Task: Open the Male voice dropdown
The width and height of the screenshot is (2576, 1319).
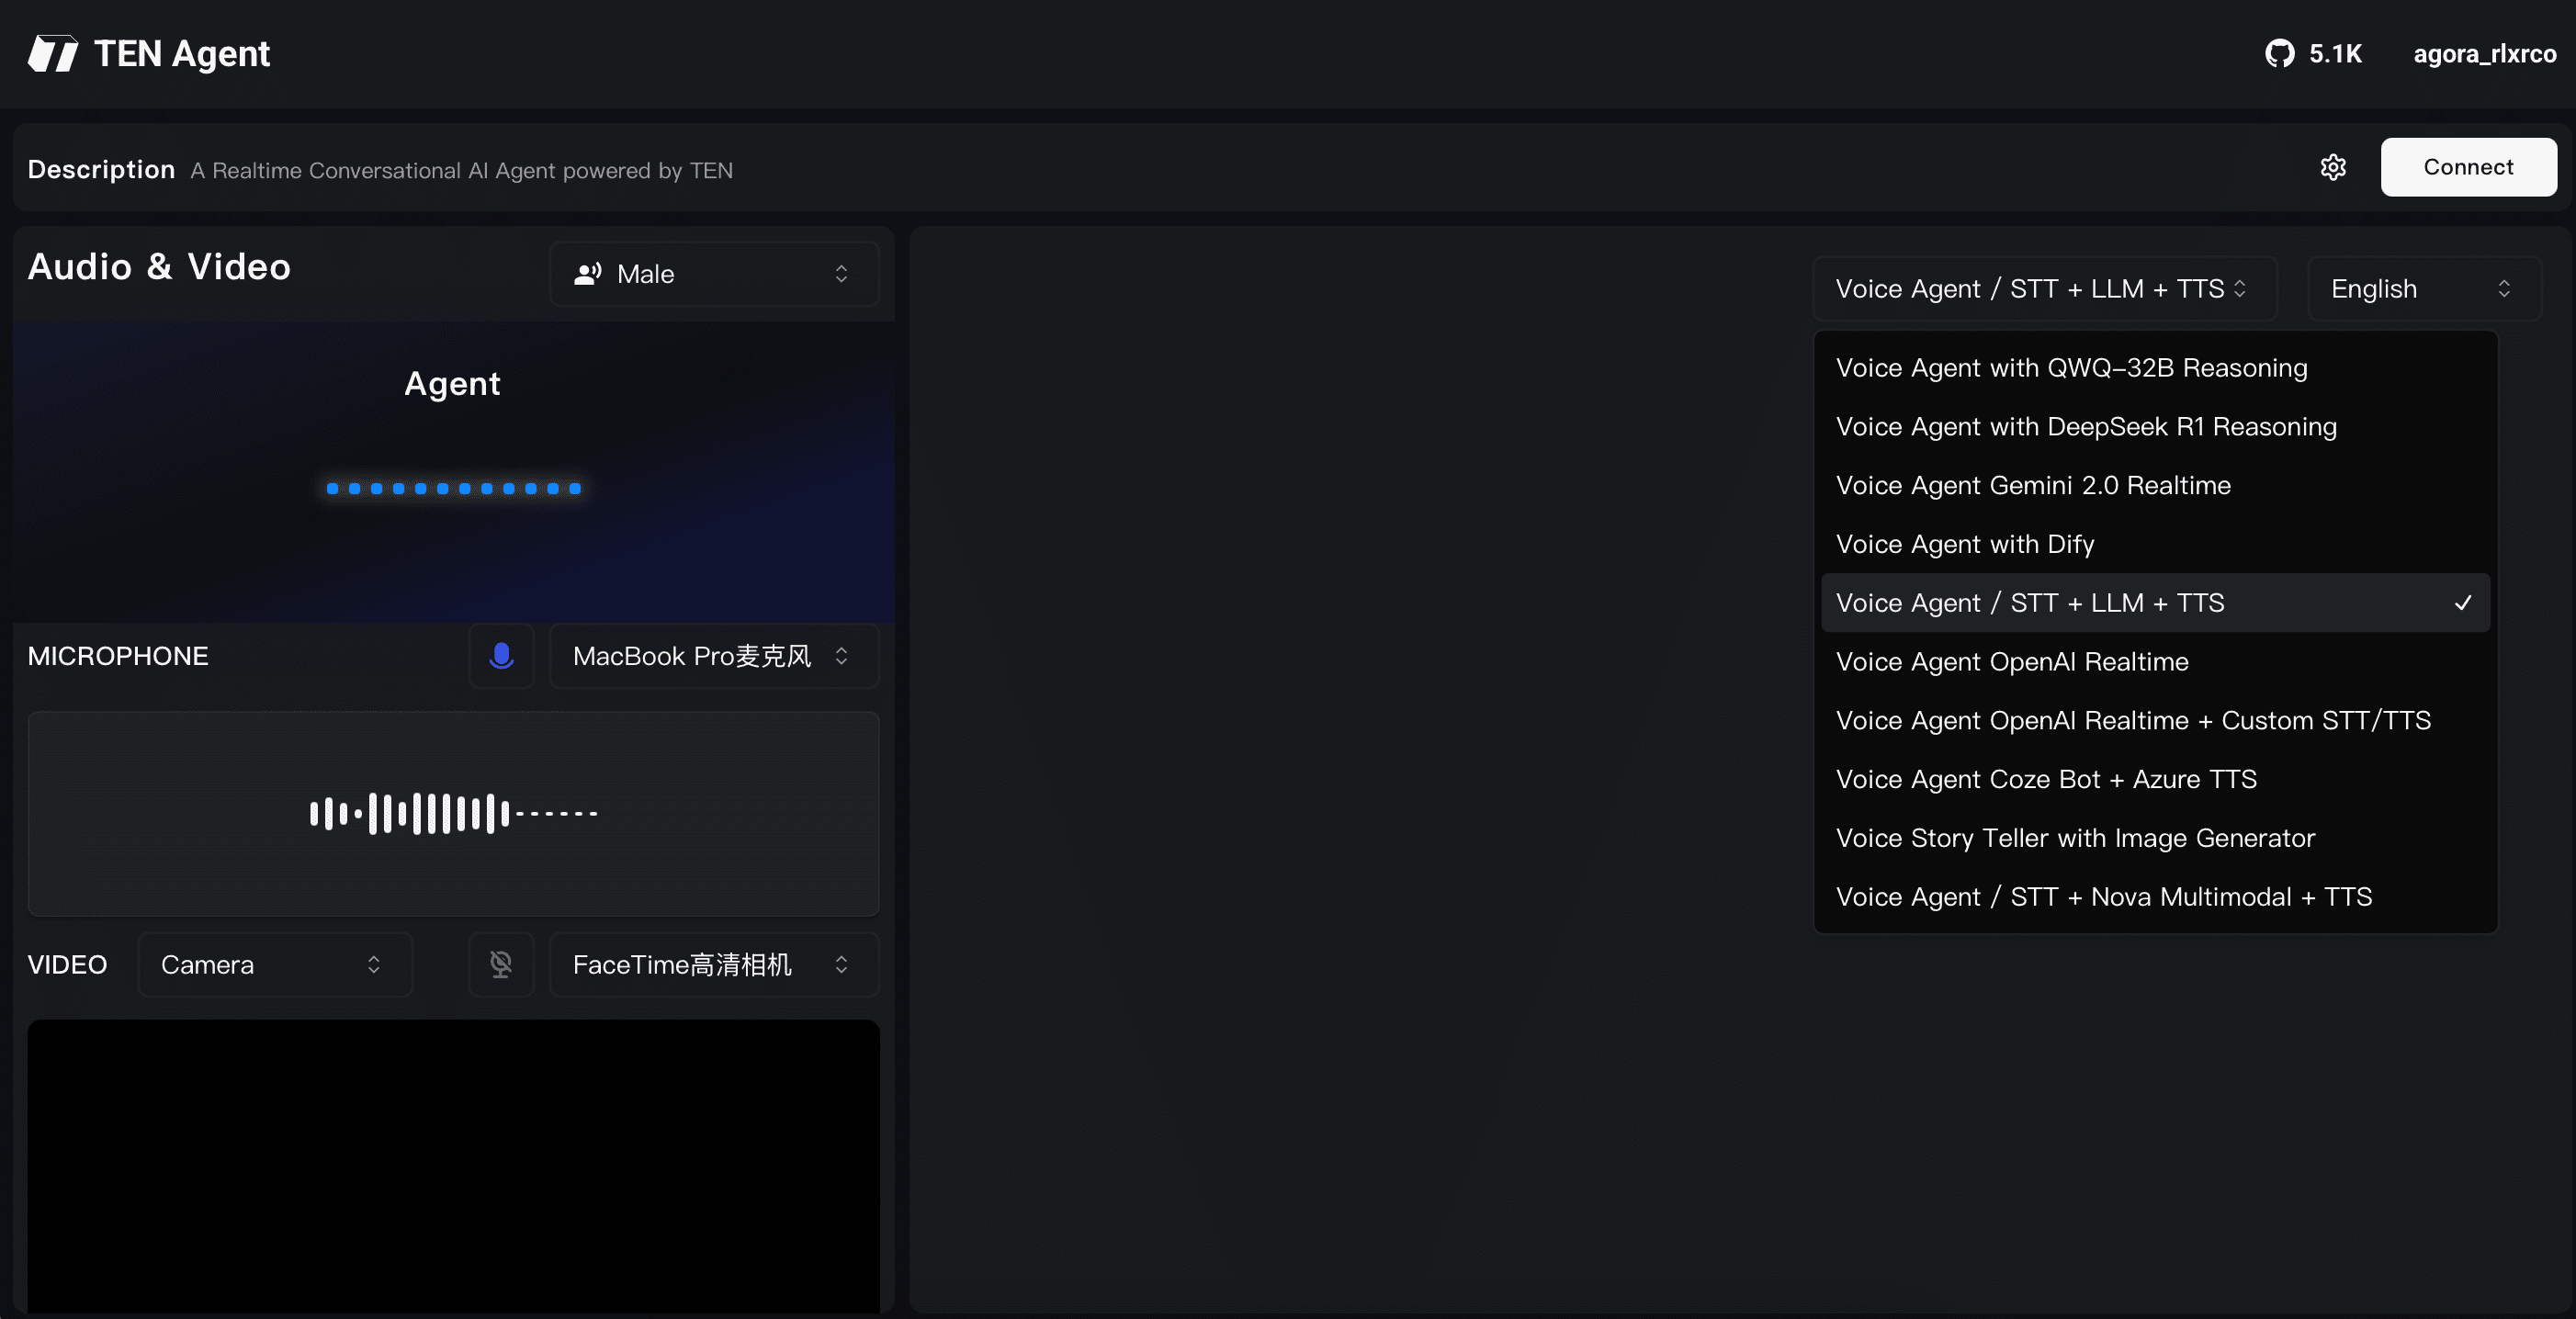Action: point(714,274)
